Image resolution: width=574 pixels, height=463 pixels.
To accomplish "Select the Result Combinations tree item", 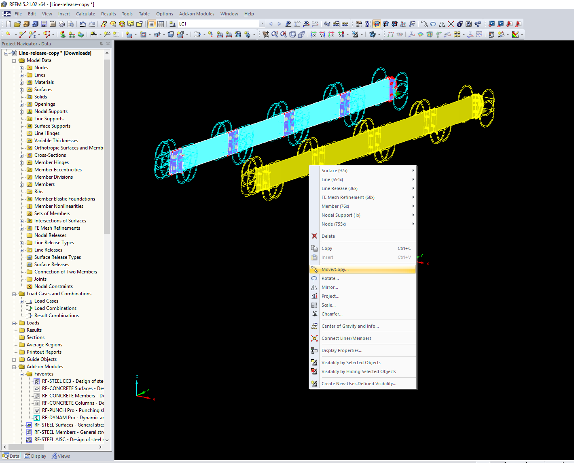I will point(57,316).
